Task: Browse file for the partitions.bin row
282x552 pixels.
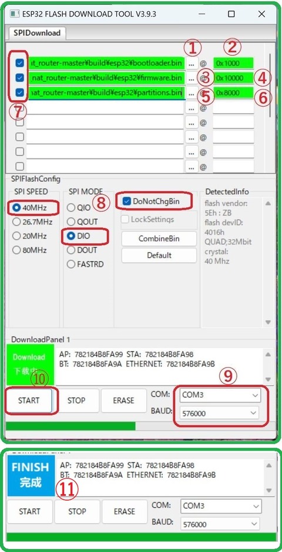Action: 191,93
